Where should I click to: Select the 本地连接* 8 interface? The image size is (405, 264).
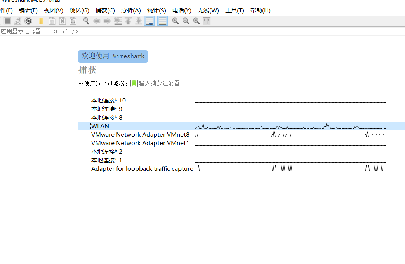click(x=107, y=117)
